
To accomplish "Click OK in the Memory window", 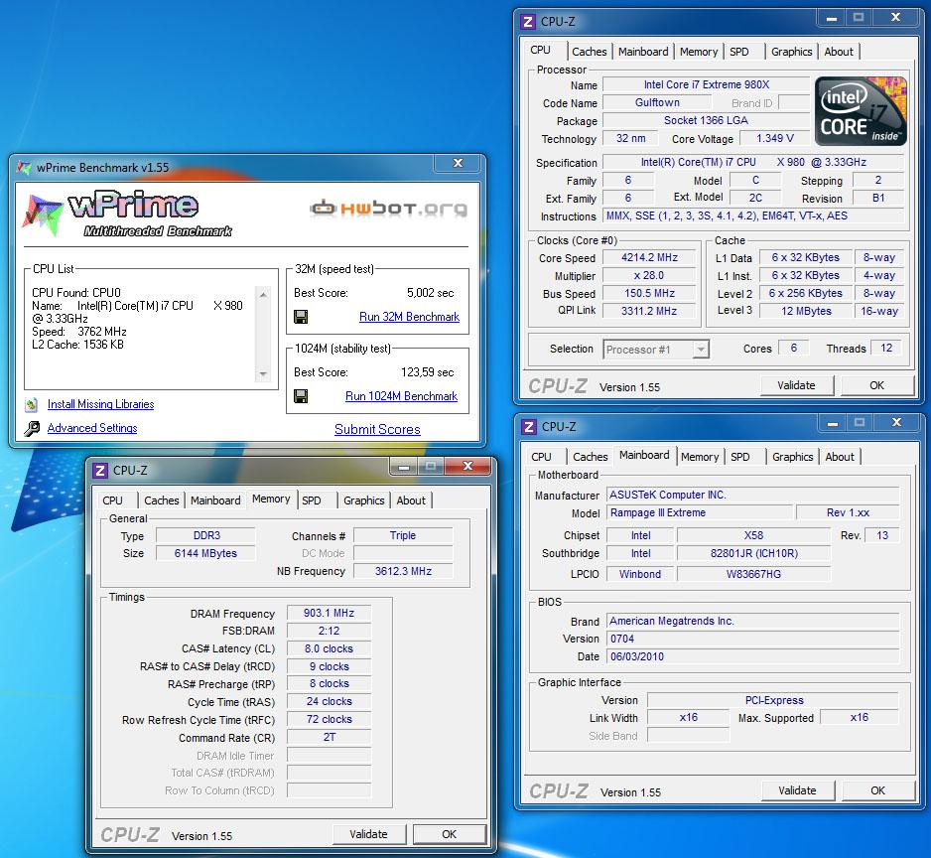I will point(450,834).
